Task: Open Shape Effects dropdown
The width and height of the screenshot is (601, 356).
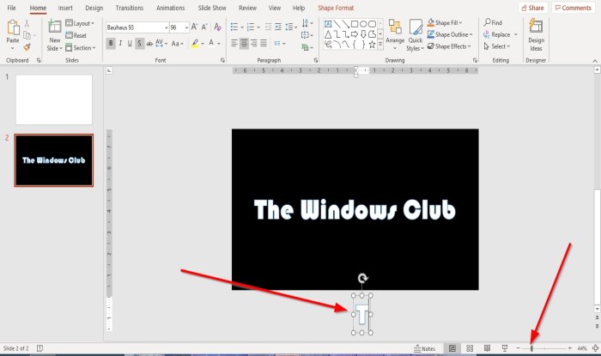Action: [x=449, y=46]
